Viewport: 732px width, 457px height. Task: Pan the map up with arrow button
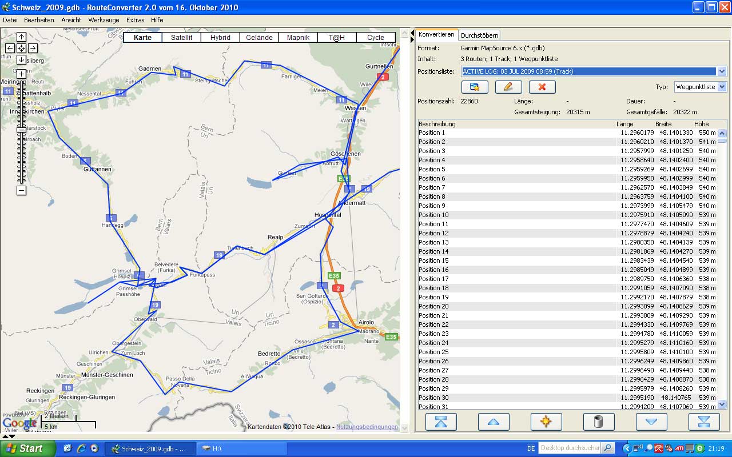coord(21,37)
